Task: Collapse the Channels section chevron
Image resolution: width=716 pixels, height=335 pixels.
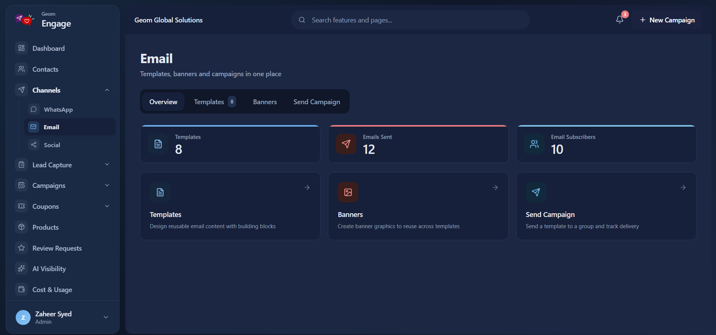Action: 107,90
